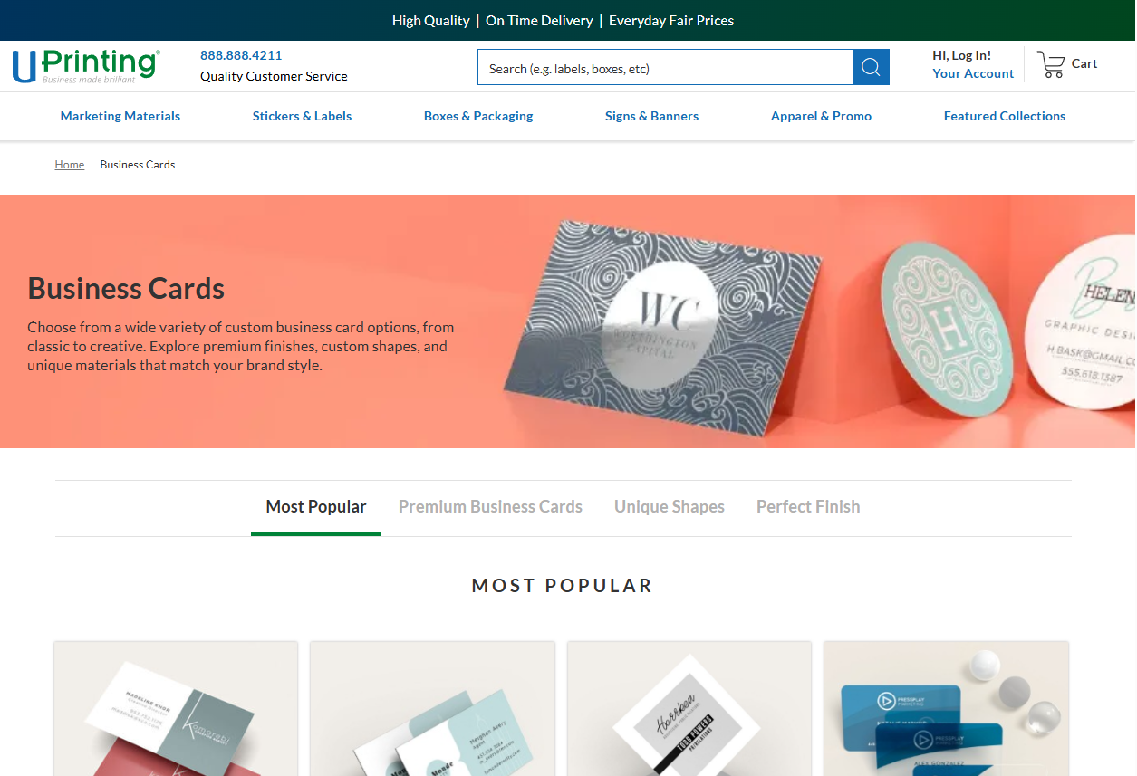Screen dimensions: 1137x776
Task: Open the Marketing Materials menu
Action: (x=120, y=116)
